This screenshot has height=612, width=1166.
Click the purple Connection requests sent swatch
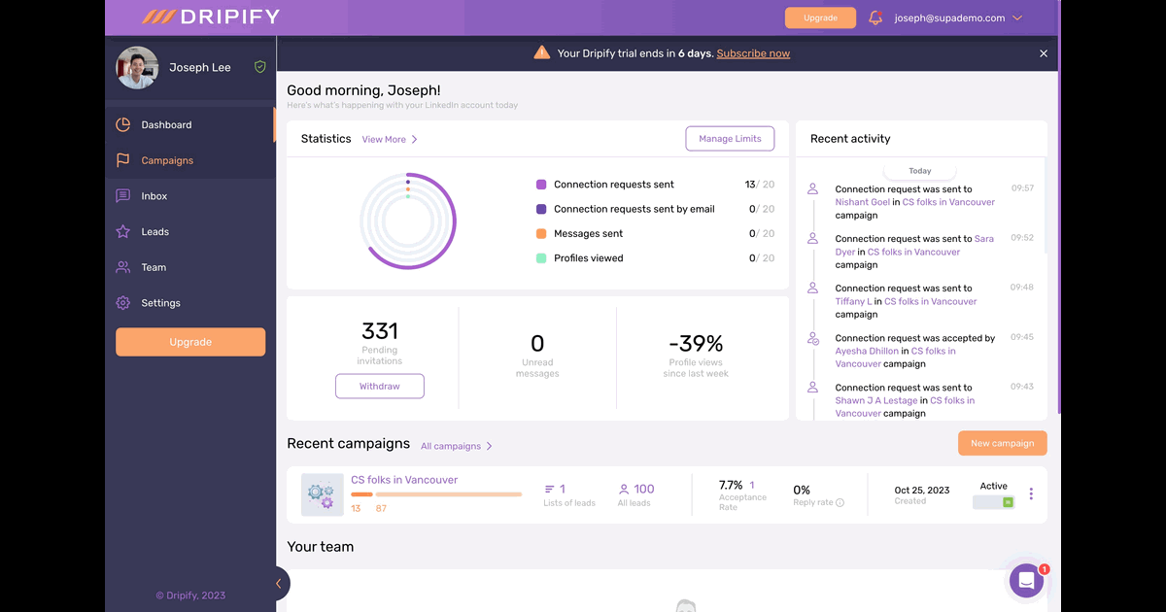click(x=541, y=185)
